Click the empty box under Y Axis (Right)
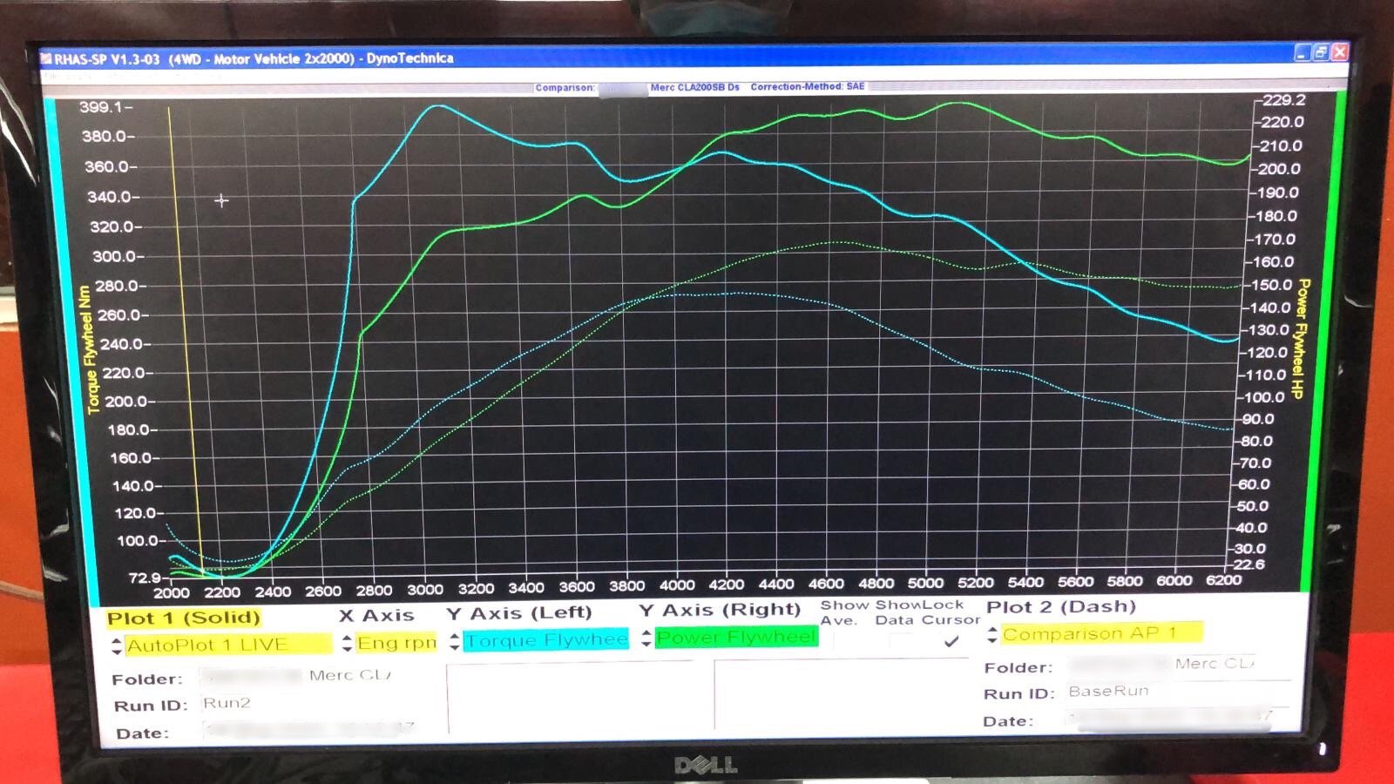The image size is (1394, 784). [x=842, y=693]
